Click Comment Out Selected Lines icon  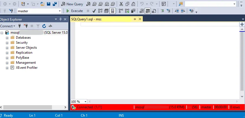[x=162, y=11]
